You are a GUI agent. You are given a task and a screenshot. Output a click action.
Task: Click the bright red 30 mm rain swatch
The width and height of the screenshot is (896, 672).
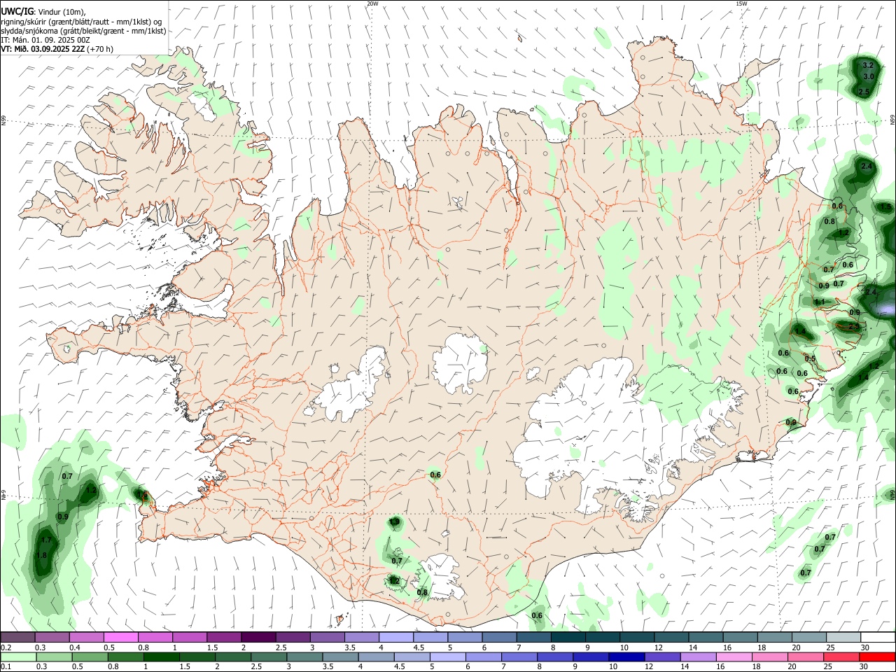coord(877,657)
